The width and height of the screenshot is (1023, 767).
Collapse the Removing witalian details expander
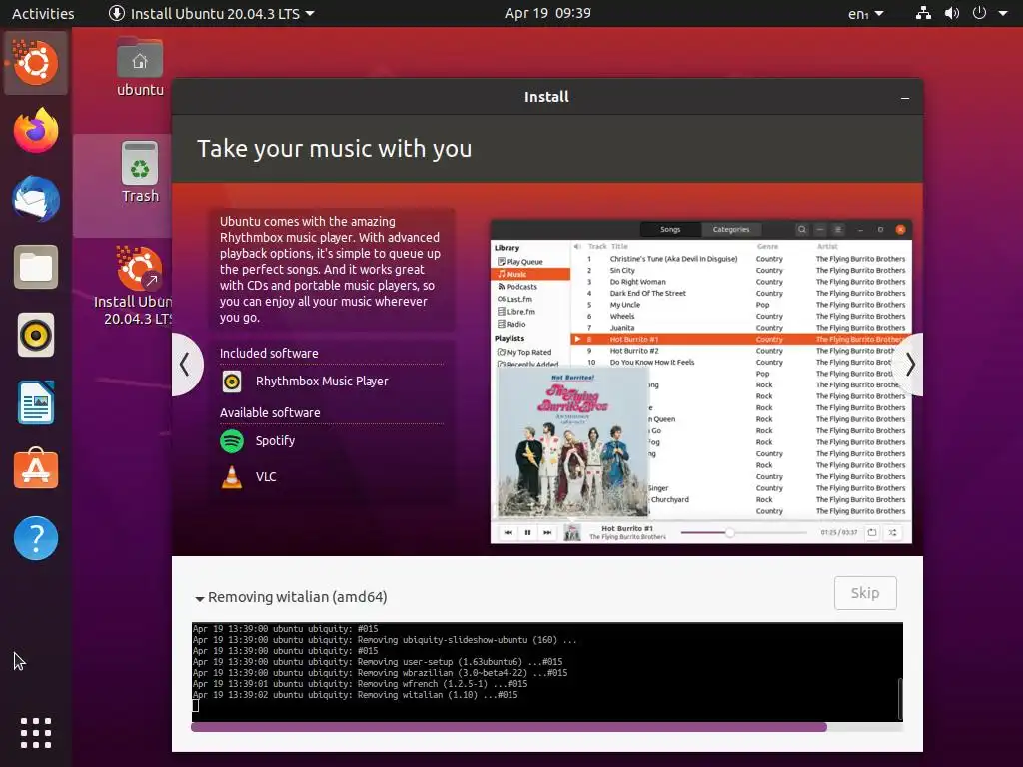[200, 598]
